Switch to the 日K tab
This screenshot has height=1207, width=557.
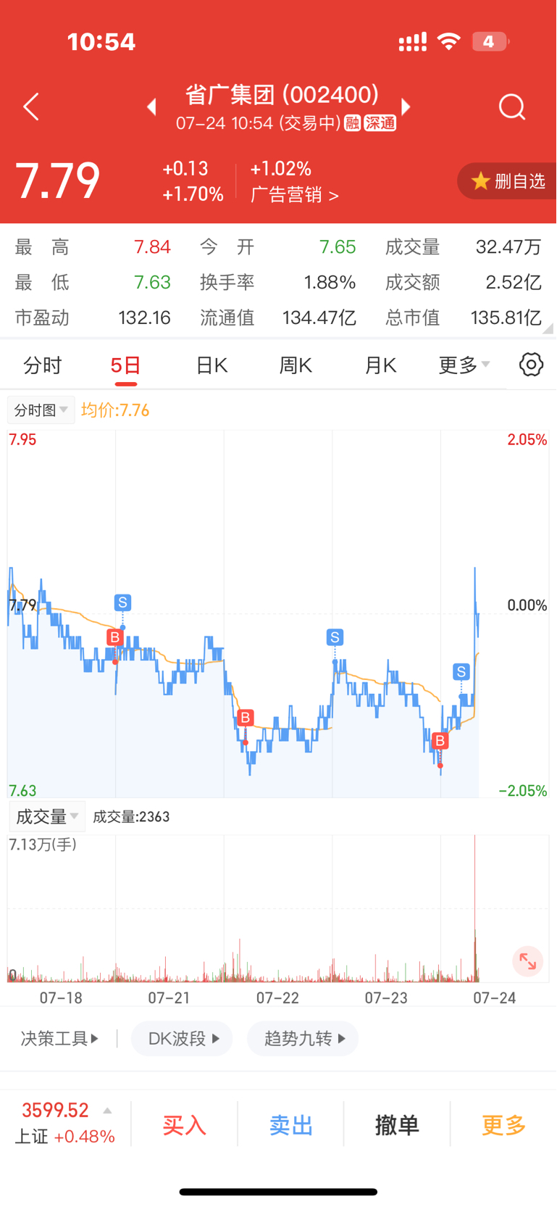[x=212, y=365]
